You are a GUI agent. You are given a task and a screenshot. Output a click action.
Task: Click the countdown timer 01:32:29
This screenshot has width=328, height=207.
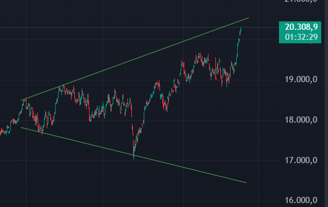pos(301,37)
